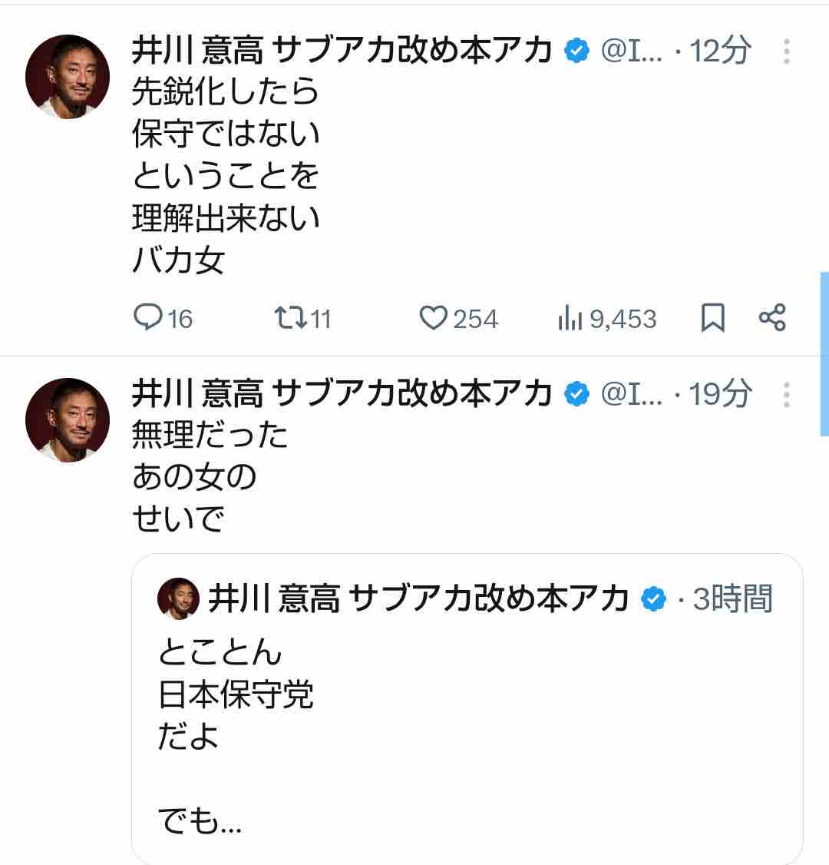Click the 19分 timestamp
Screen dimensions: 829x865
coord(720,394)
